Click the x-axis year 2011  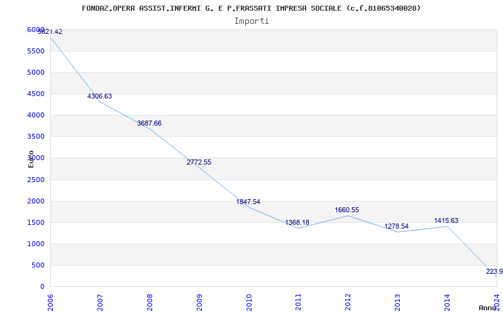click(298, 302)
